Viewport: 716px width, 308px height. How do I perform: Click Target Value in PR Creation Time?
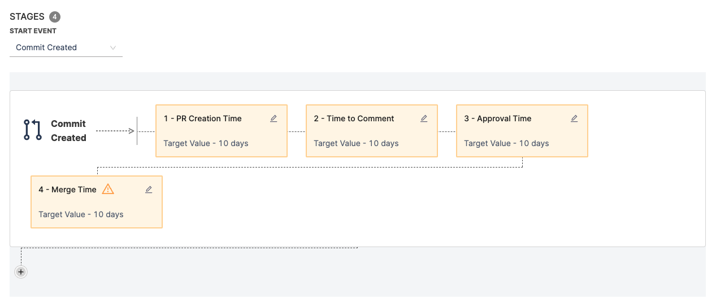tap(206, 143)
